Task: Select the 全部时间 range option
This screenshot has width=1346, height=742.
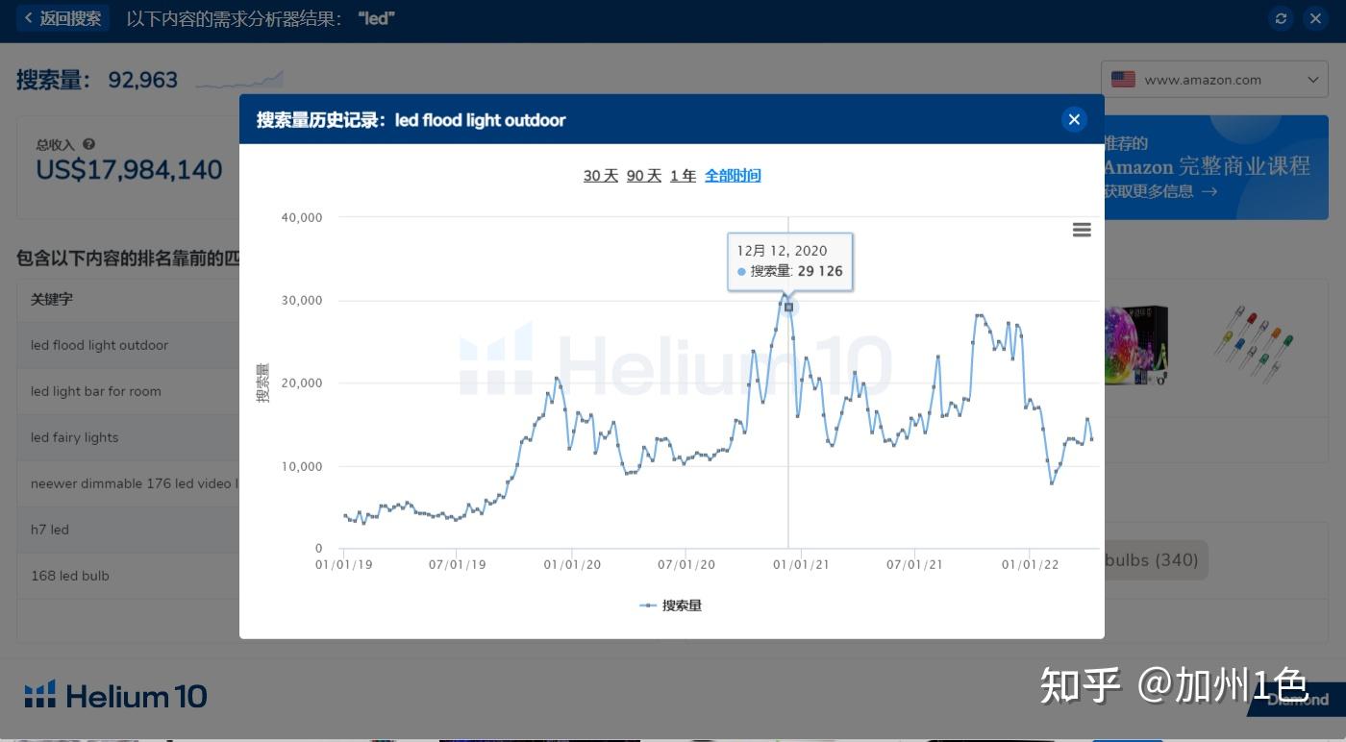Action: click(x=733, y=176)
